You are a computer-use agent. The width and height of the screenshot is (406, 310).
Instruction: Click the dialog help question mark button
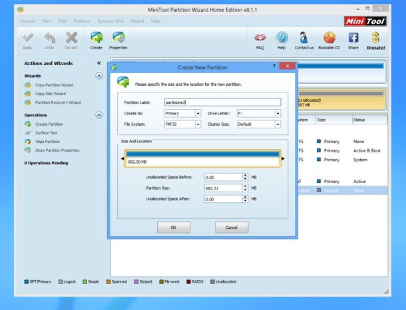[274, 66]
